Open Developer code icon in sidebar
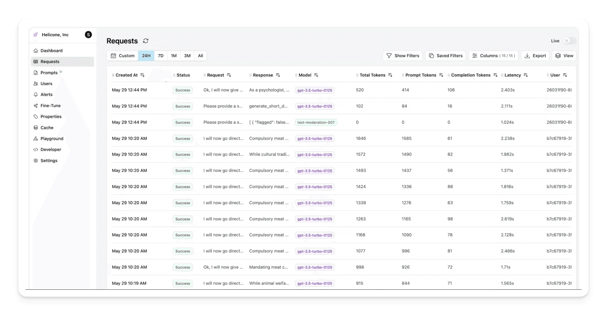 click(x=36, y=150)
